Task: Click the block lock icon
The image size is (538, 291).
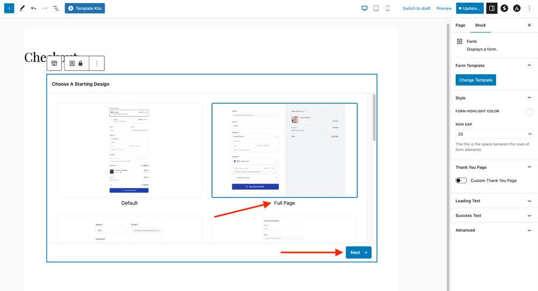Action: pyautogui.click(x=80, y=63)
